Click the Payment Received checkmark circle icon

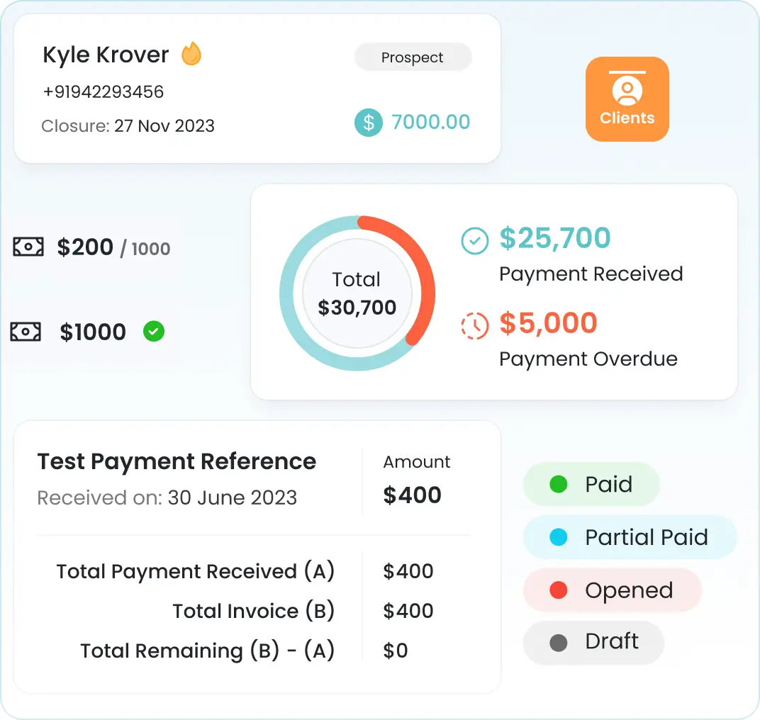coord(474,241)
